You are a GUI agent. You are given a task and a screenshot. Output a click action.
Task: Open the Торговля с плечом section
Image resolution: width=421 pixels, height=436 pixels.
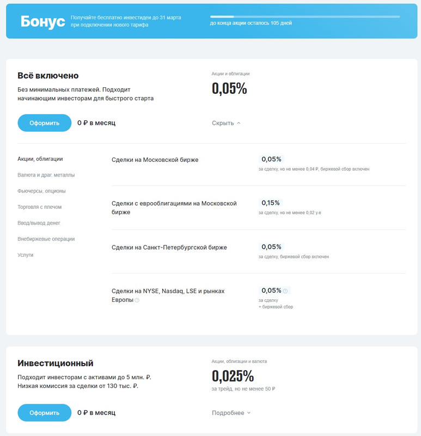[x=39, y=207]
